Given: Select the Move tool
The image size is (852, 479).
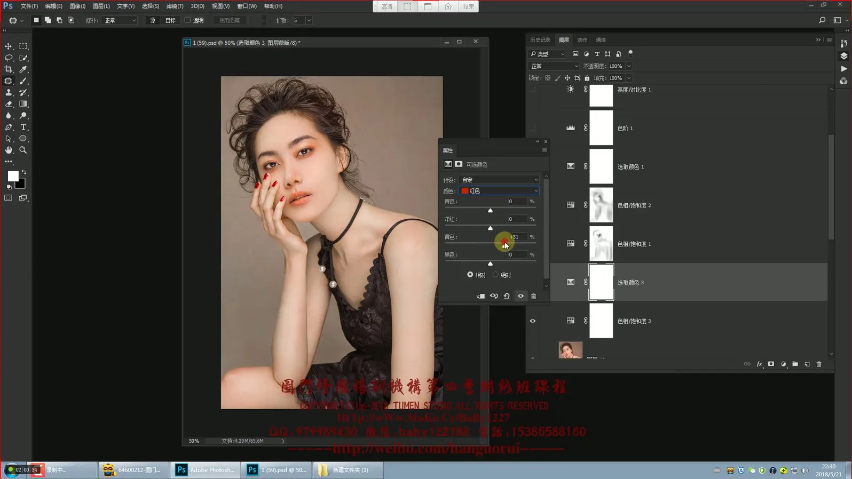Looking at the screenshot, I should click(9, 46).
